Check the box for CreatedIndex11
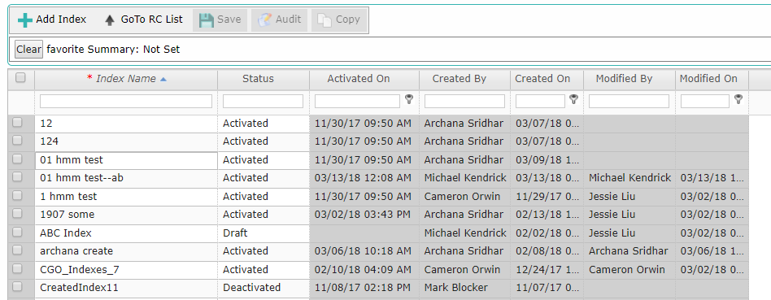The image size is (771, 300). point(17,287)
